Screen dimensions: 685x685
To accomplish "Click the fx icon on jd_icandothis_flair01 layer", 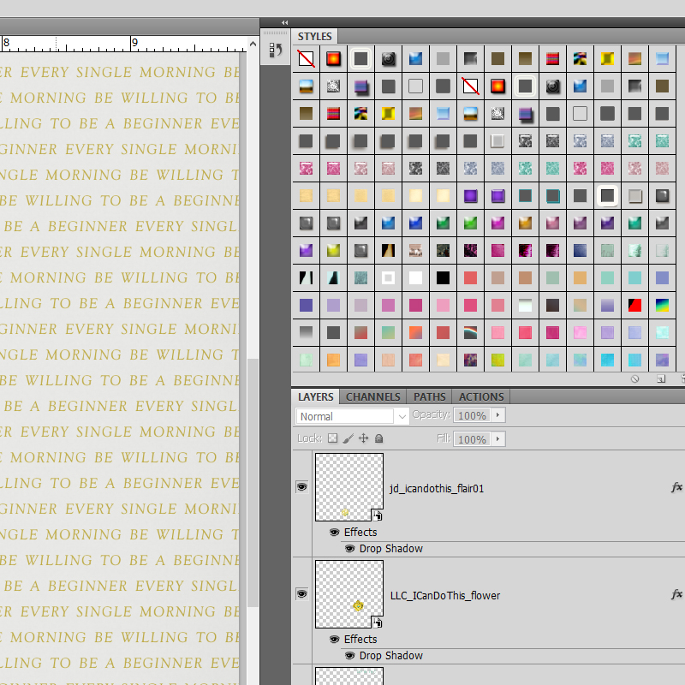I will 676,487.
